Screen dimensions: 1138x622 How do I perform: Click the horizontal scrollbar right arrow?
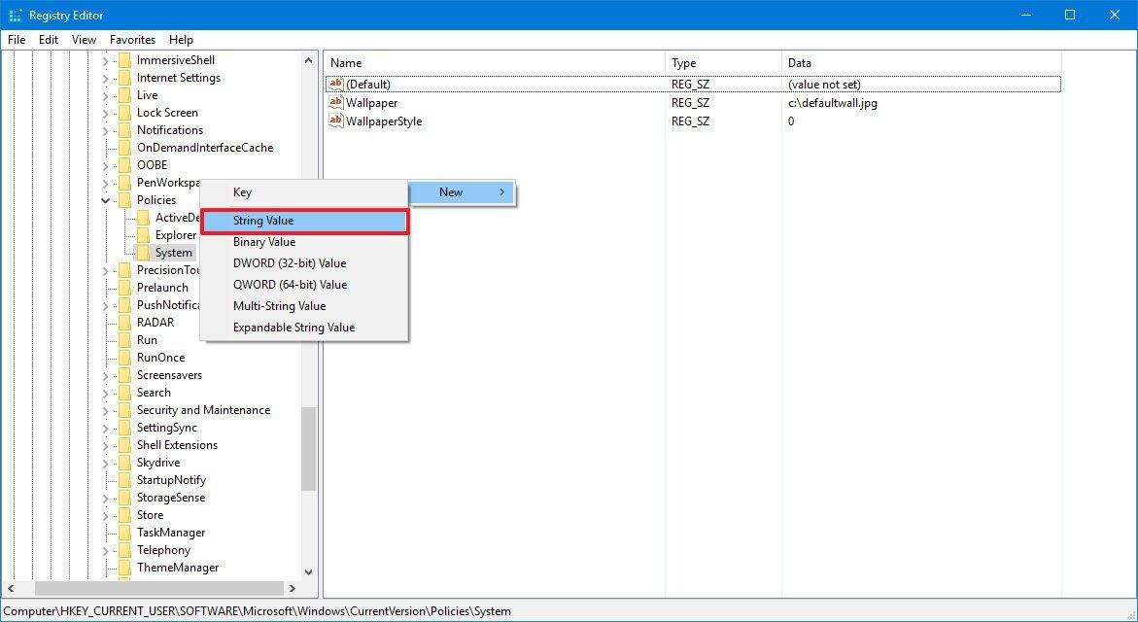click(293, 588)
